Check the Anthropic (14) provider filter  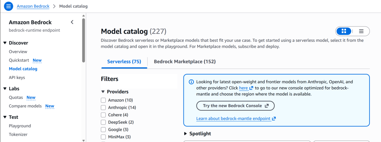[x=103, y=107]
